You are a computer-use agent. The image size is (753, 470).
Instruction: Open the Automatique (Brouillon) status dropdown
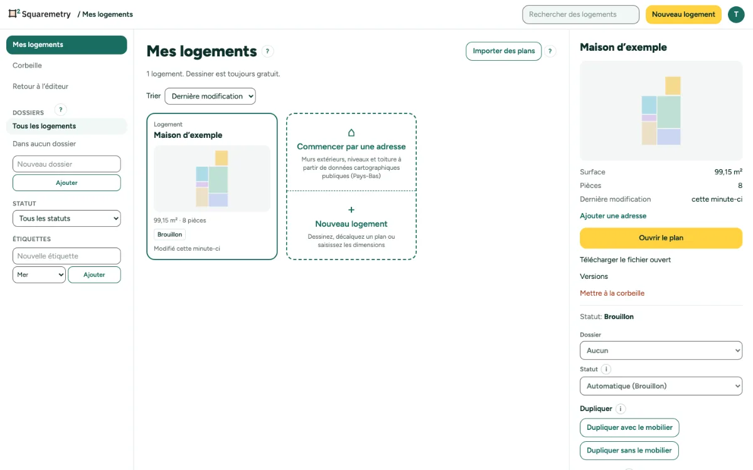661,386
